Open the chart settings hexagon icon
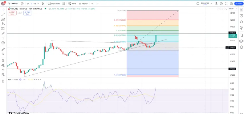The width and height of the screenshot is (244, 114). pos(221,3)
